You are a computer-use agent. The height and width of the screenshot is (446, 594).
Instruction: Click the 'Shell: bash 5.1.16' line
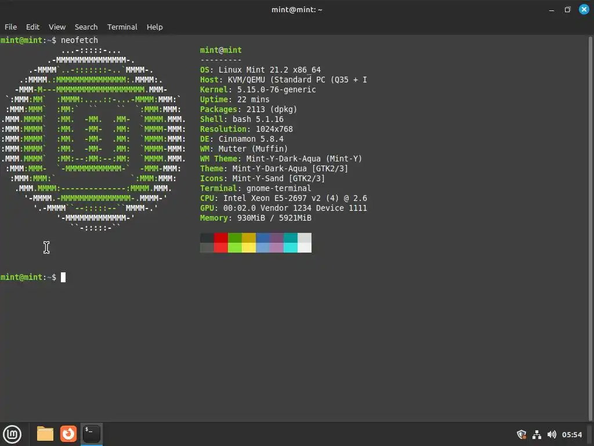click(x=242, y=119)
